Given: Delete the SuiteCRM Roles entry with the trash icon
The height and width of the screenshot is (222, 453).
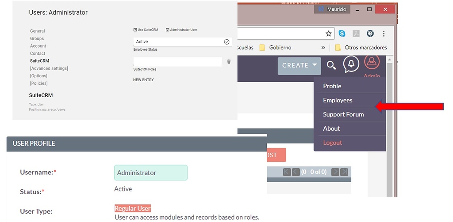Looking at the screenshot, I should click(229, 61).
